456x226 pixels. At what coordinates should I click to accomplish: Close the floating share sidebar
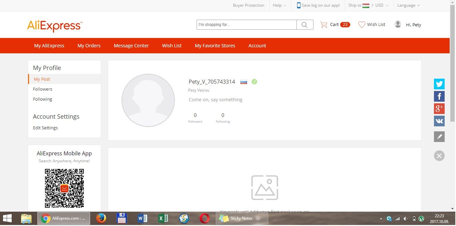(x=439, y=156)
